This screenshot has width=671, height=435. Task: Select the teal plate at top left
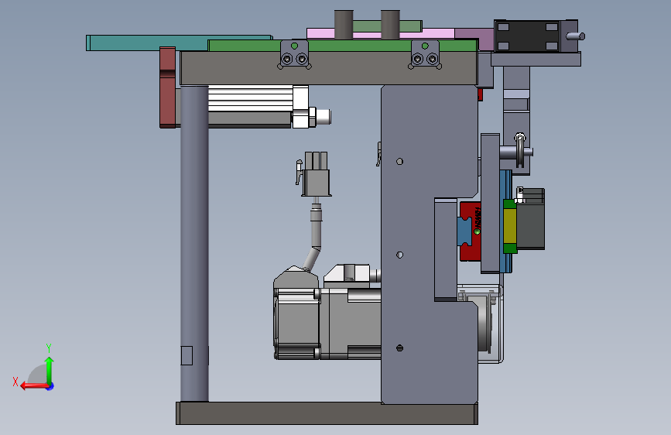(x=148, y=43)
